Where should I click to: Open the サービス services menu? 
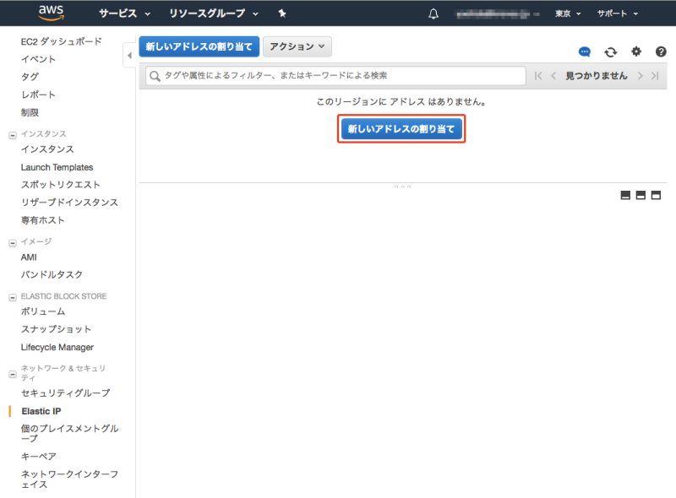(x=124, y=14)
